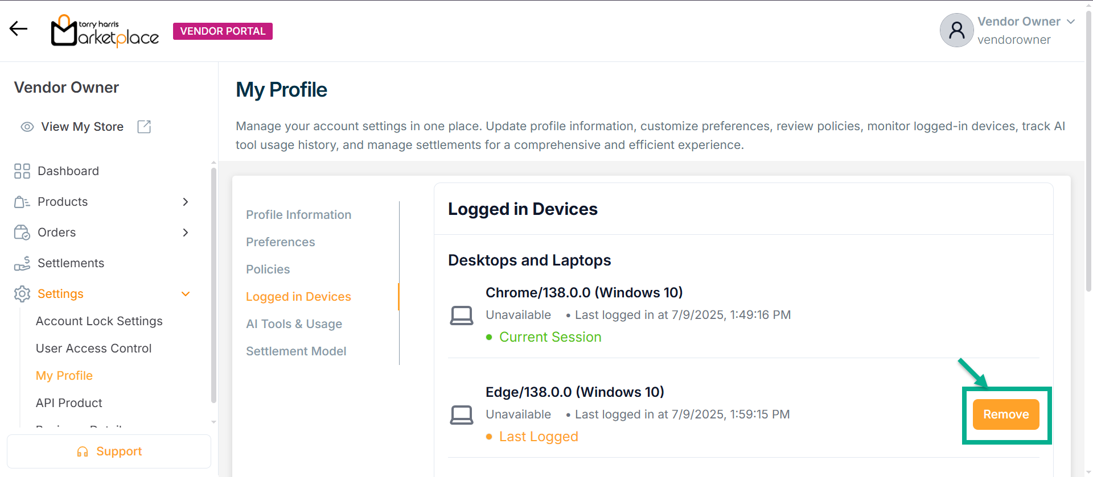Click the sidebar scrollbar down arrow

(x=213, y=422)
